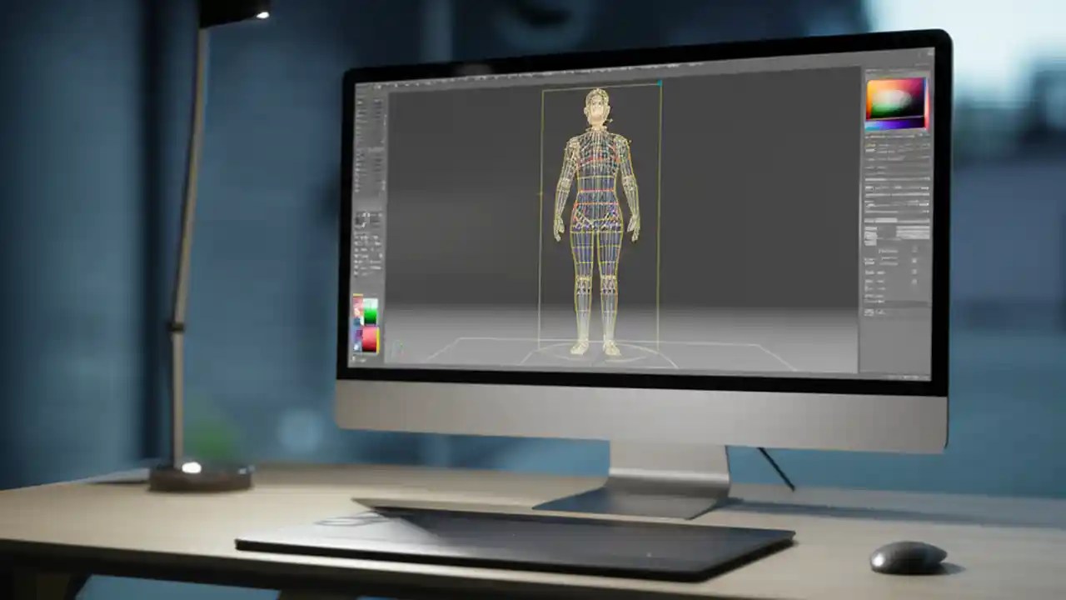Image resolution: width=1066 pixels, height=600 pixels.
Task: Choose the Zoom tool at the toolbar bottom
Action: 363,275
